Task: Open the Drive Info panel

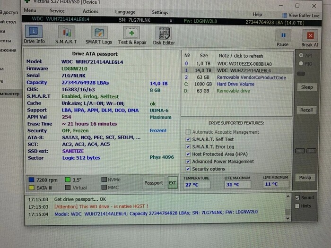Action: click(x=34, y=34)
